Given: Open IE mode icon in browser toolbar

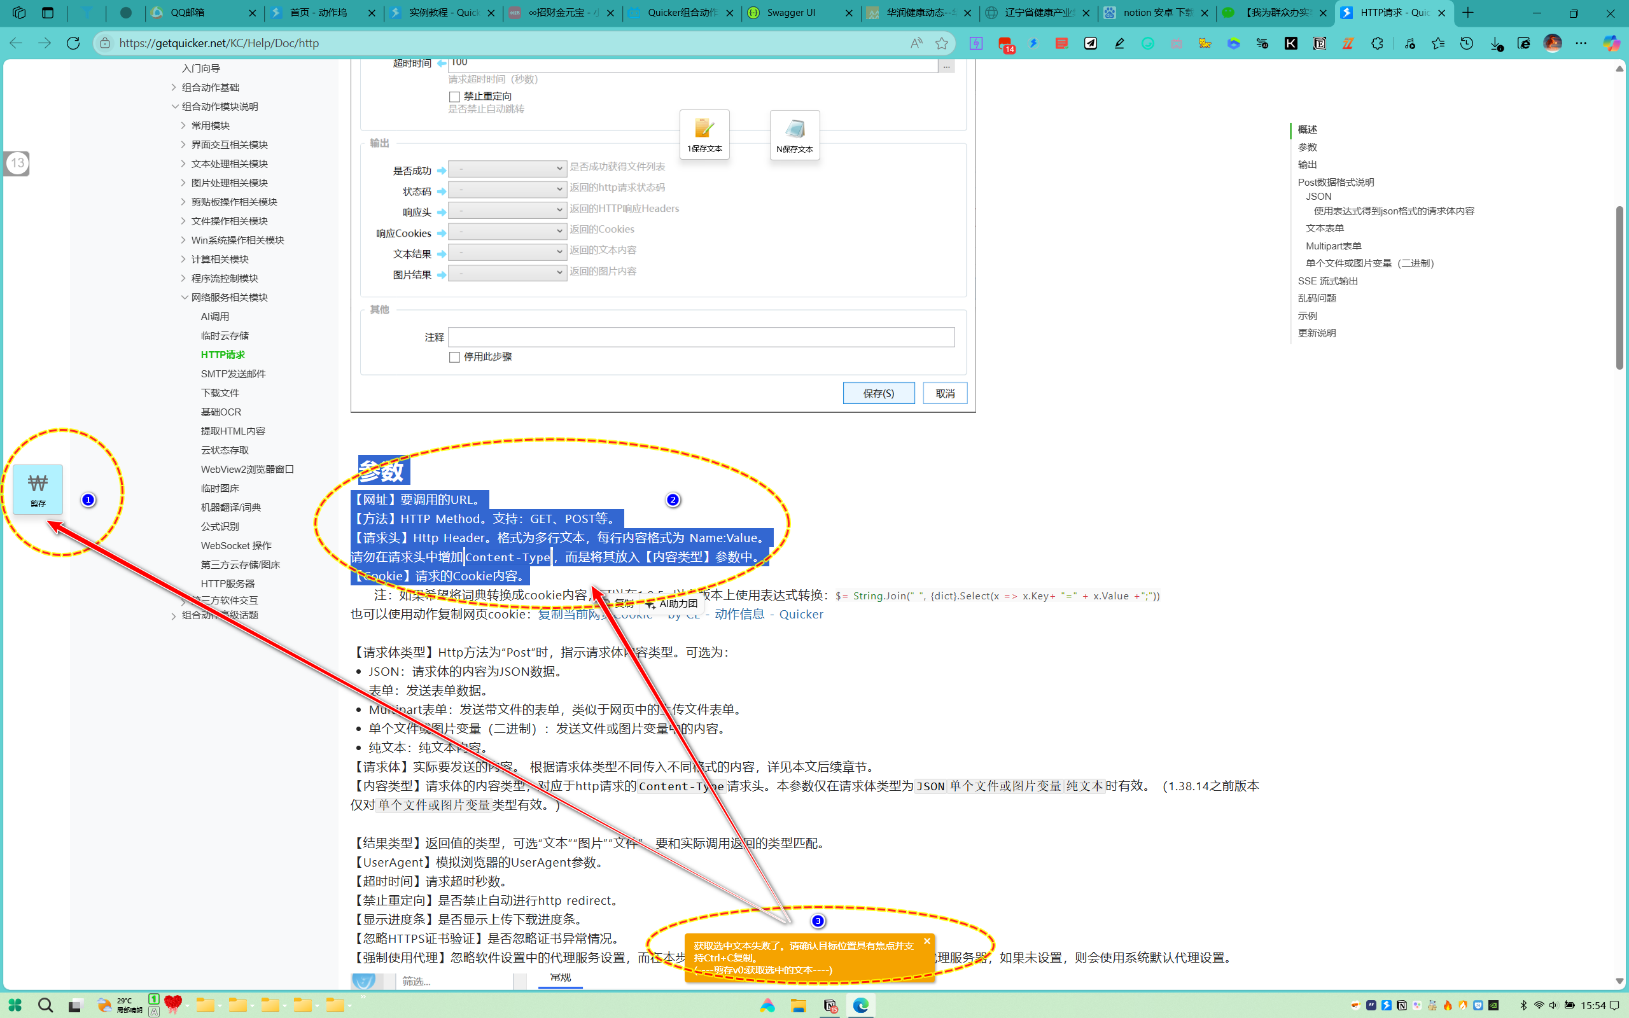Looking at the screenshot, I should coord(1524,43).
